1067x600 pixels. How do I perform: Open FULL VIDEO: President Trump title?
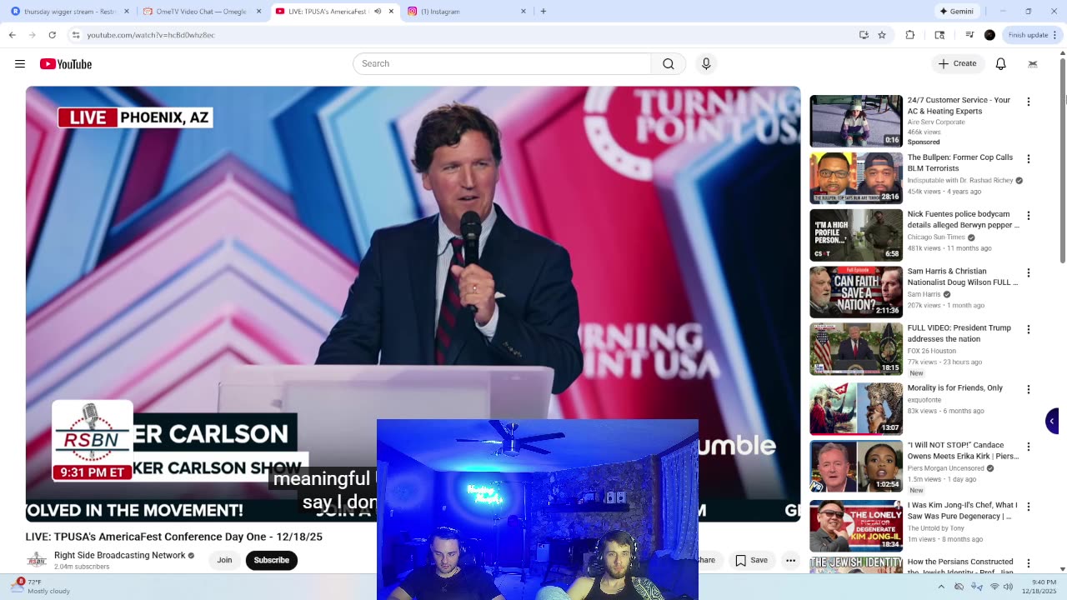tap(959, 333)
